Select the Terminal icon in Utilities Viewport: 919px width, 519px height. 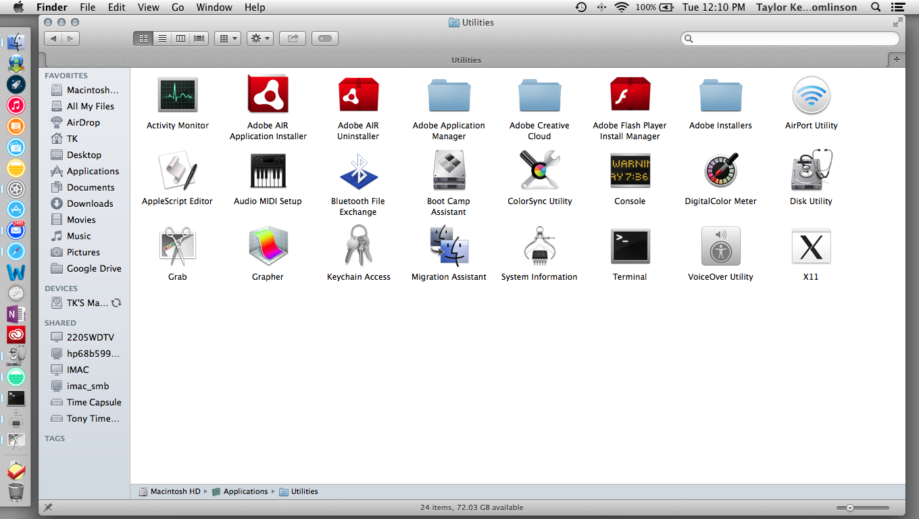pos(630,247)
